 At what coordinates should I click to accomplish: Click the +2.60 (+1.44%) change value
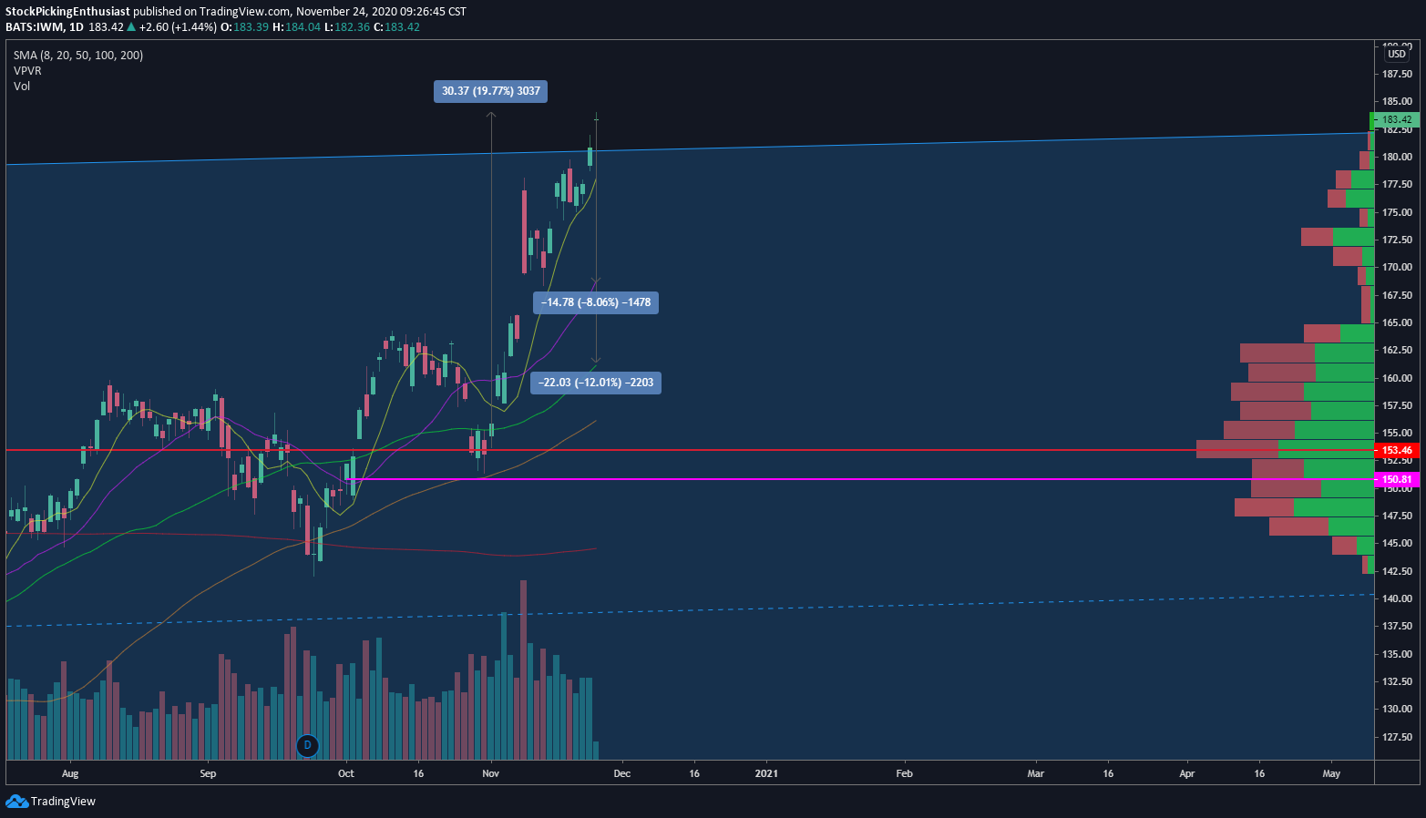coord(178,27)
